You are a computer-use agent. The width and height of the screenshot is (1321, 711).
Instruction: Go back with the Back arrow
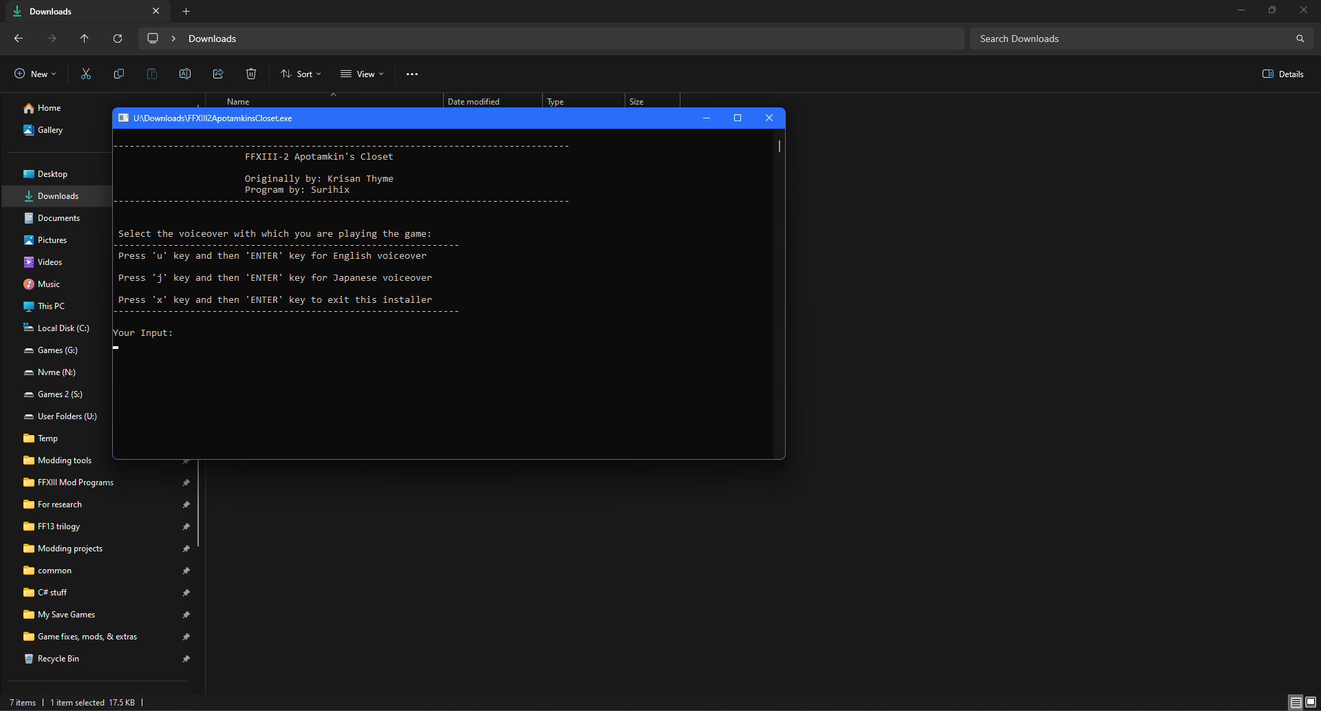pos(19,39)
